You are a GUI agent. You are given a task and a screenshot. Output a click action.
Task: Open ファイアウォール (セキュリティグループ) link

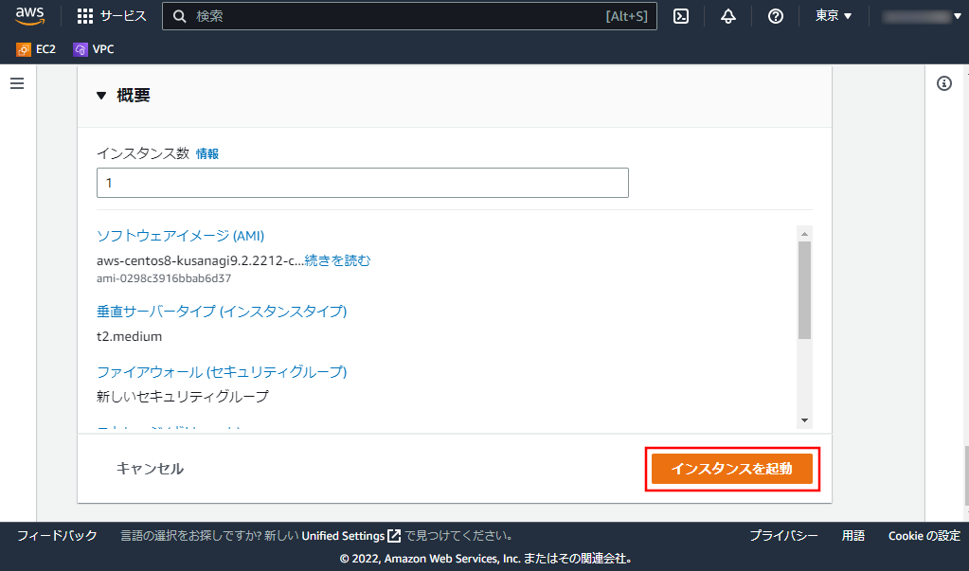222,371
